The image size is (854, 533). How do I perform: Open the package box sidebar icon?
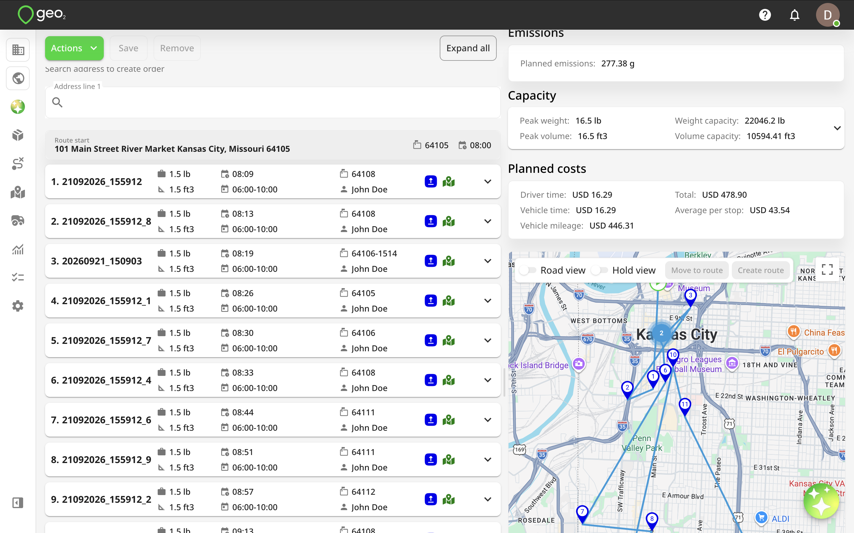[17, 135]
